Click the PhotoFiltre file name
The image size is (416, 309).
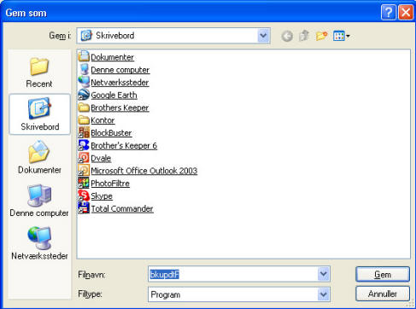click(110, 184)
